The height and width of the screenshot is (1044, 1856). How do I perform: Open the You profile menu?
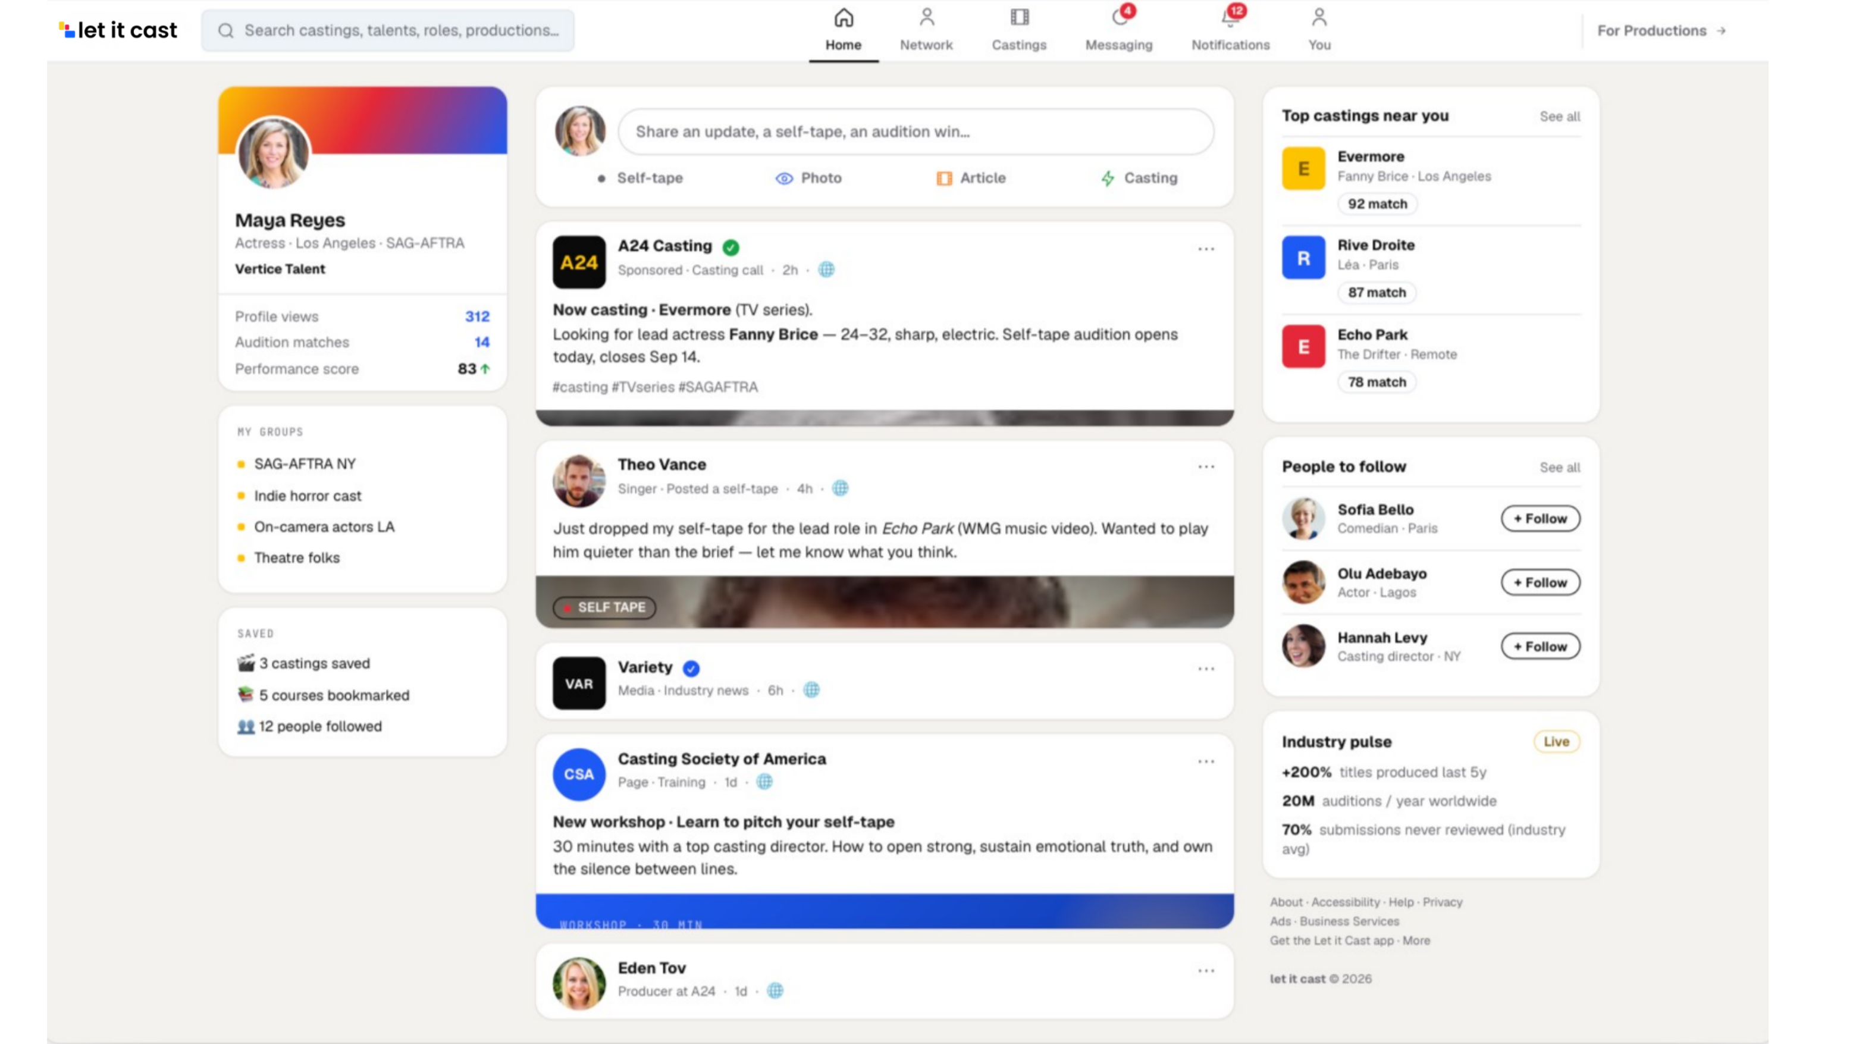click(1319, 30)
